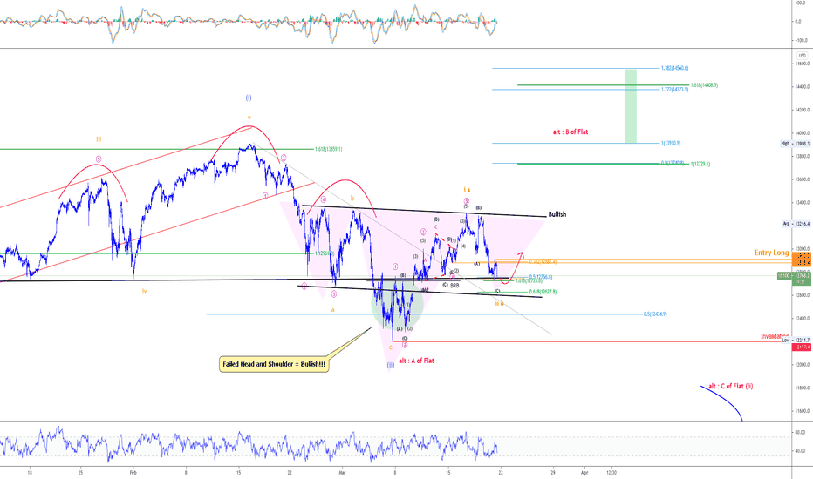Select the 80.00 level on RSI axis
This screenshot has width=813, height=479.
click(x=800, y=432)
